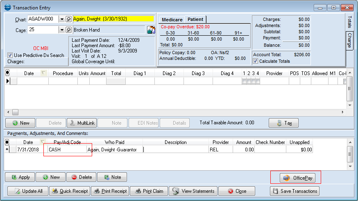Click charges grid horizontal scrollbar thumb
This screenshot has height=201, width=358.
pyautogui.click(x=15, y=112)
